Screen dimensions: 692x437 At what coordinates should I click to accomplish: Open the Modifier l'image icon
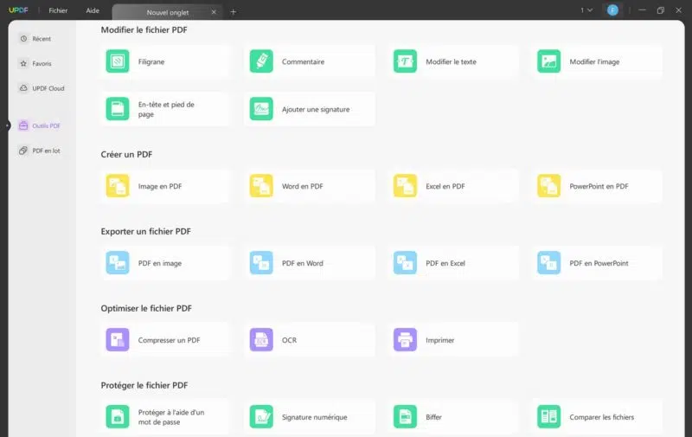point(549,61)
